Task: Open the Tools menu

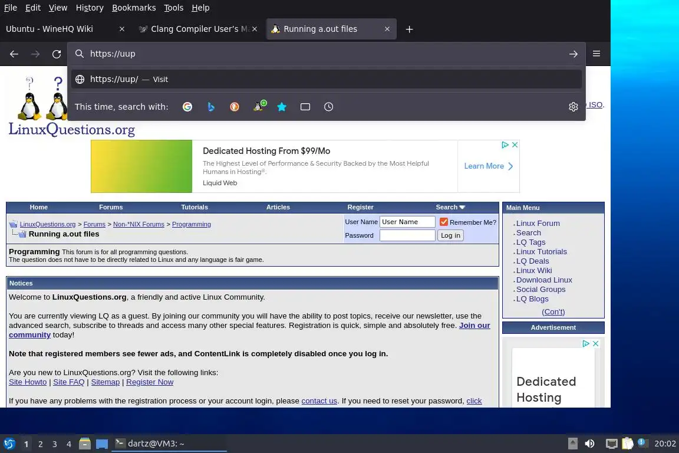Action: pyautogui.click(x=174, y=7)
